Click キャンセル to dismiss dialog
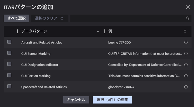The width and height of the screenshot is (194, 107). pyautogui.click(x=76, y=100)
